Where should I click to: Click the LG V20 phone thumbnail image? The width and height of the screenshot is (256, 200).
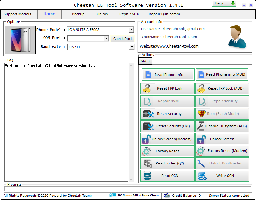[20, 40]
